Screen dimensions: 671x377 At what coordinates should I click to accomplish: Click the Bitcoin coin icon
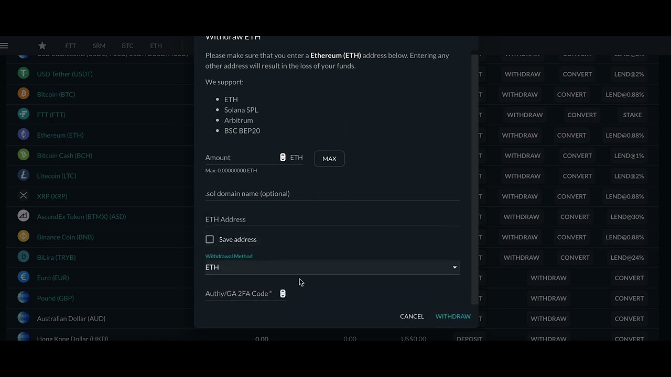(x=23, y=94)
